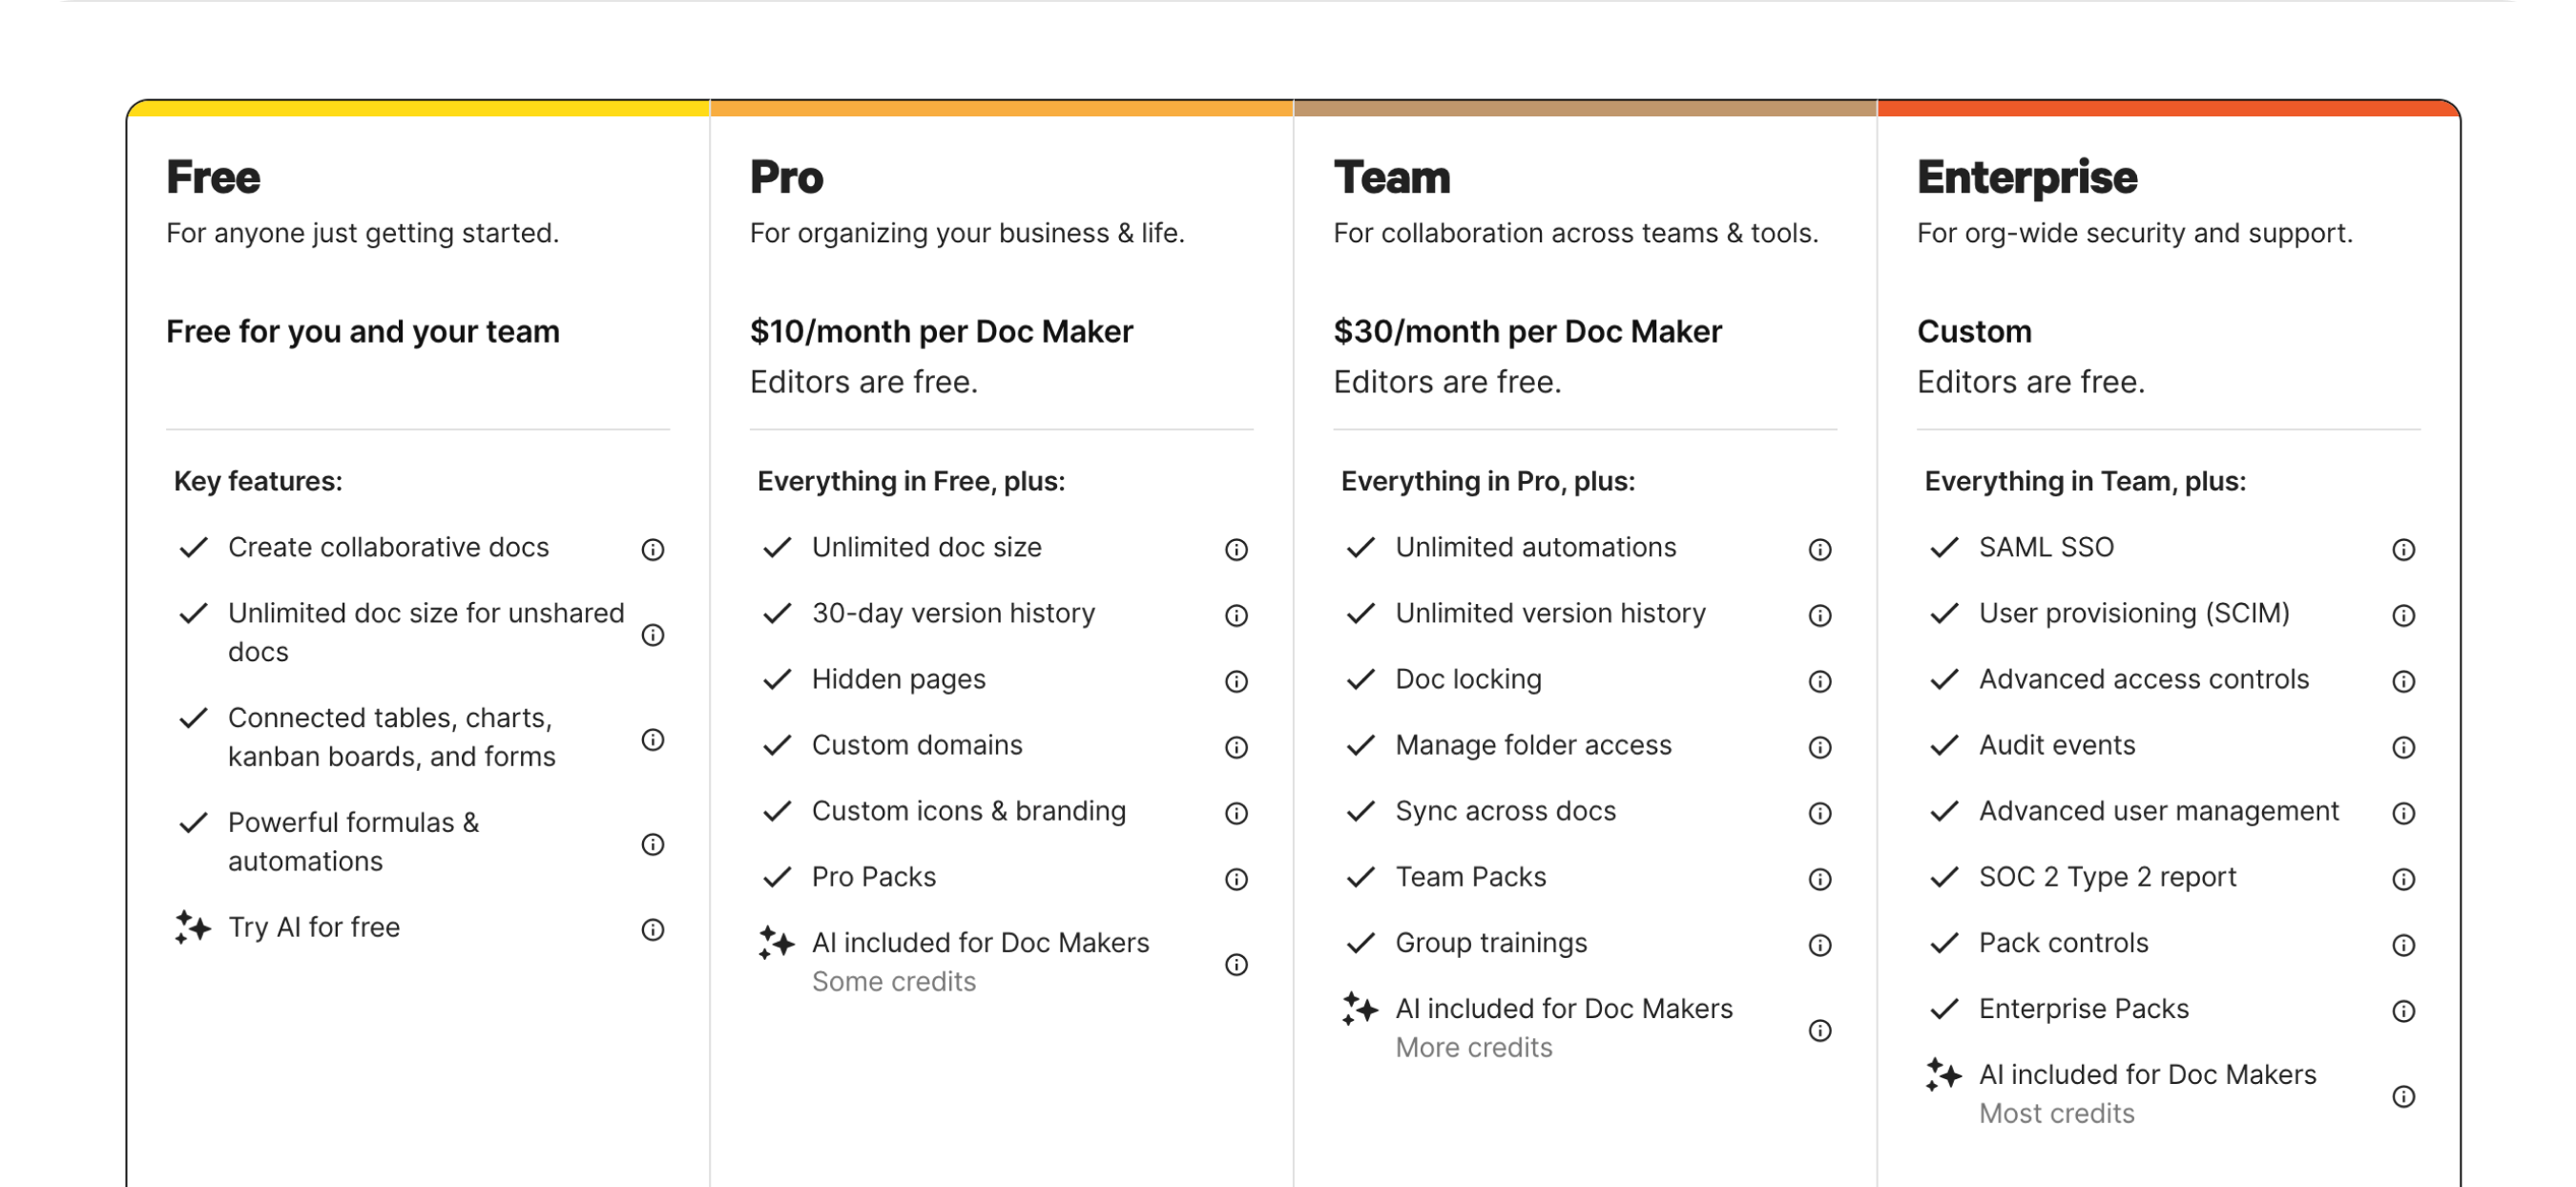Click the AI sparkle icon beside Try AI for free
Screen dimensions: 2576x1187
pos(190,928)
